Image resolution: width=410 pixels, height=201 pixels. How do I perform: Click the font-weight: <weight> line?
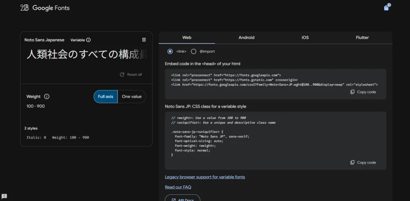(195, 146)
